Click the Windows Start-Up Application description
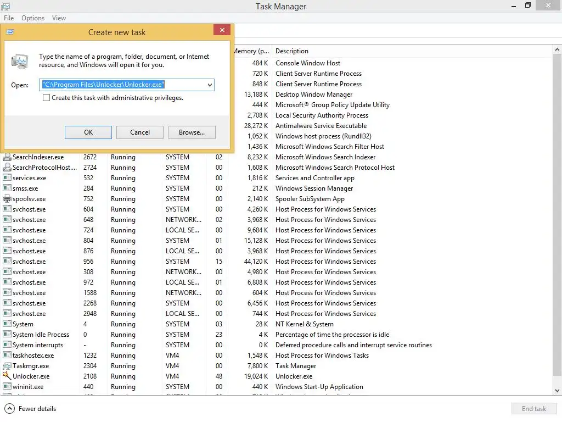This screenshot has height=422, width=562. [319, 386]
